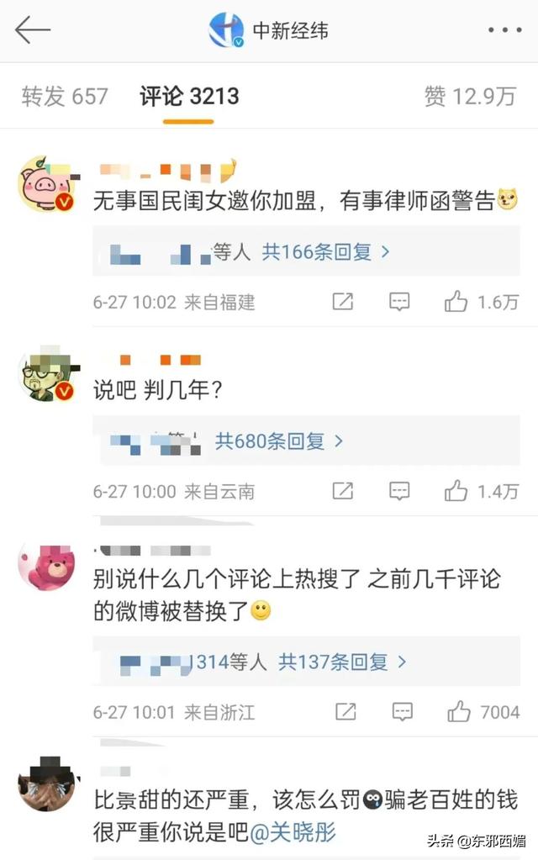Repost the comment from Yunnan

click(x=343, y=490)
